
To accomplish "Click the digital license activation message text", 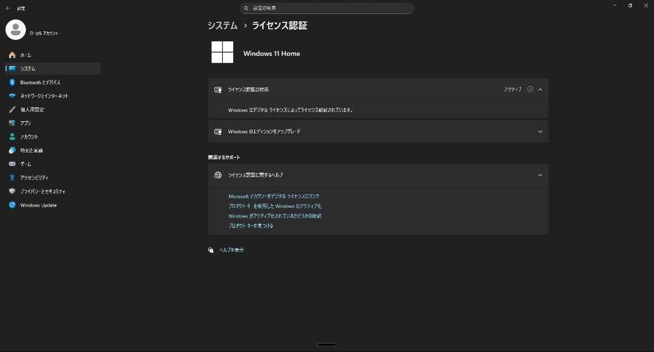I will tap(290, 110).
